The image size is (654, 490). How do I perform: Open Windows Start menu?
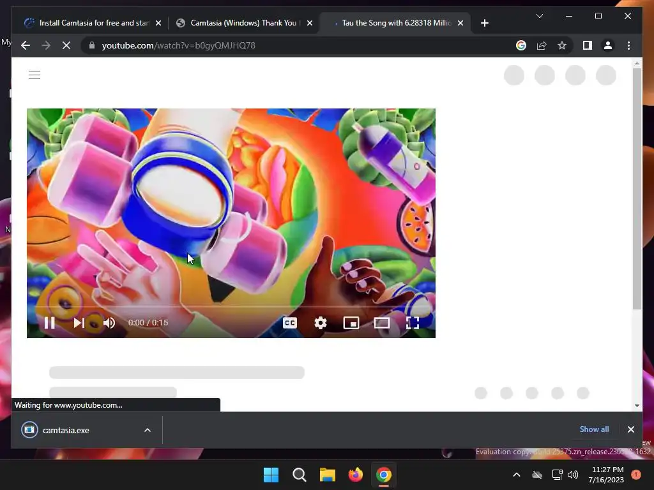(x=271, y=475)
